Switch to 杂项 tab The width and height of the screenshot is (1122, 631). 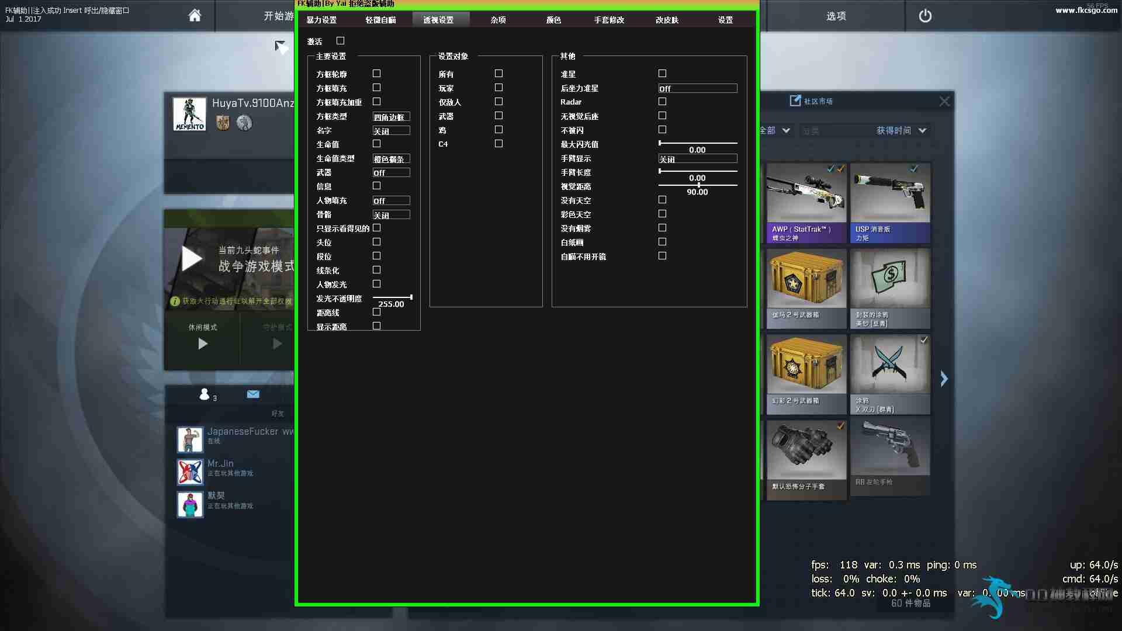pos(498,20)
